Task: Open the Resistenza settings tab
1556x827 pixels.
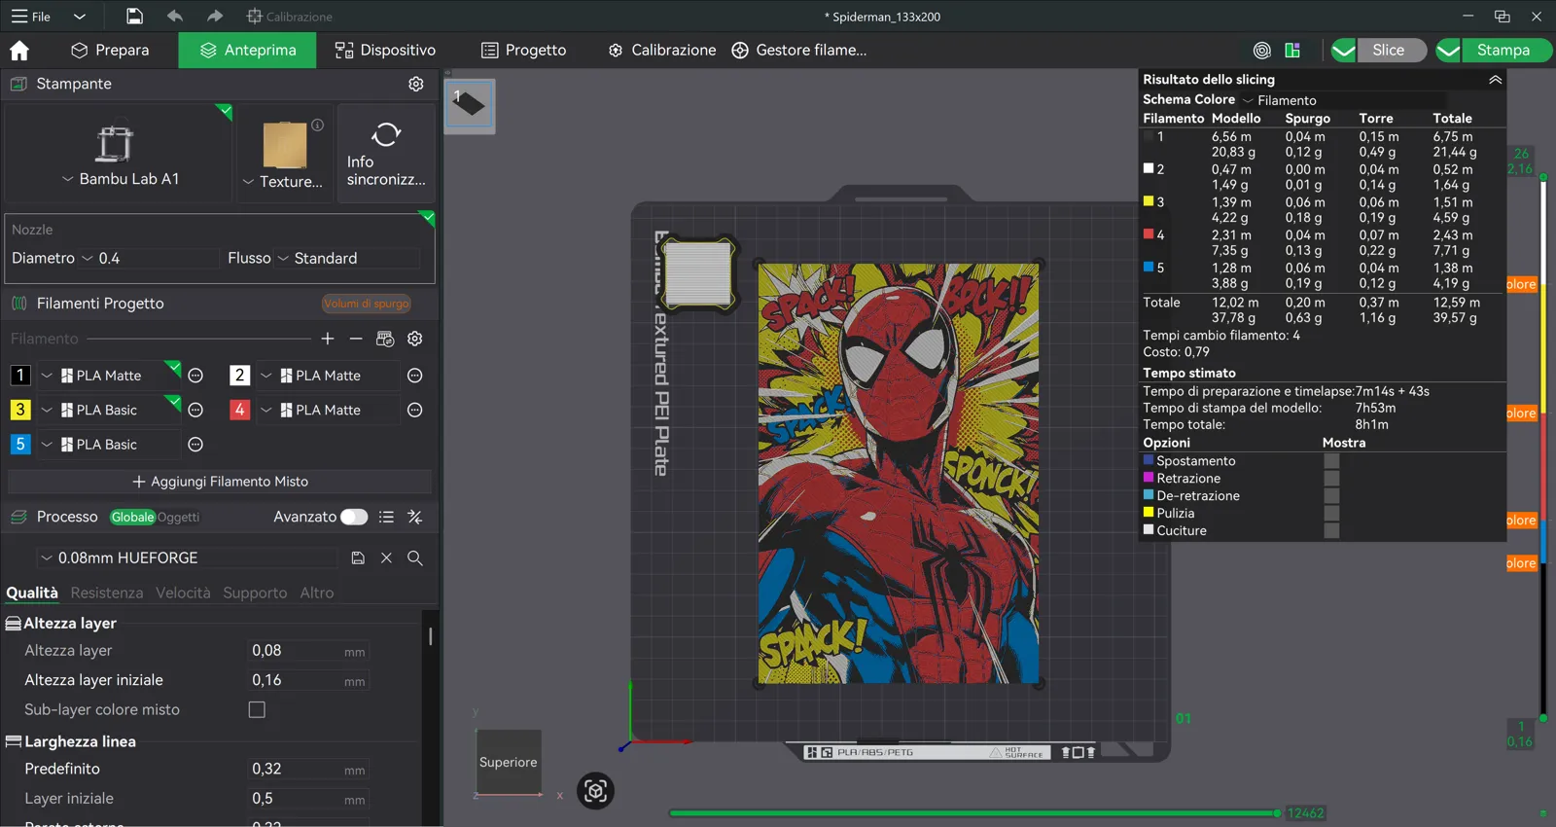Action: [107, 593]
